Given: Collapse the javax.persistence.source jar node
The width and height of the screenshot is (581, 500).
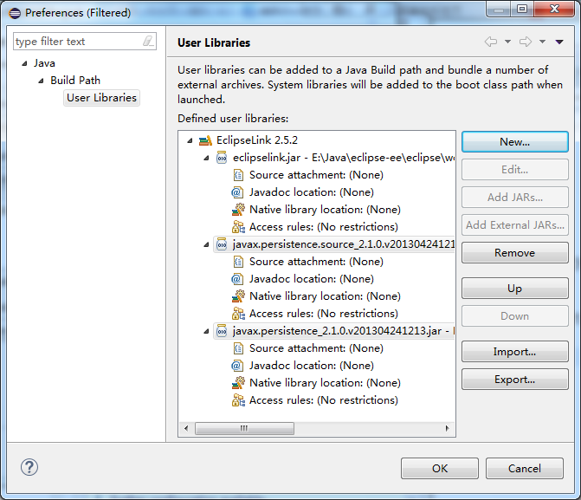Looking at the screenshot, I should 206,245.
